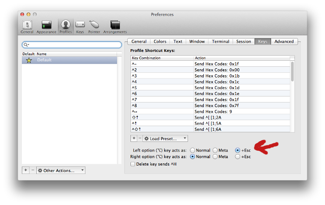Select the row Send Hex Codes: 0x1c
Image resolution: width=325 pixels, height=205 pixels.
(x=210, y=82)
